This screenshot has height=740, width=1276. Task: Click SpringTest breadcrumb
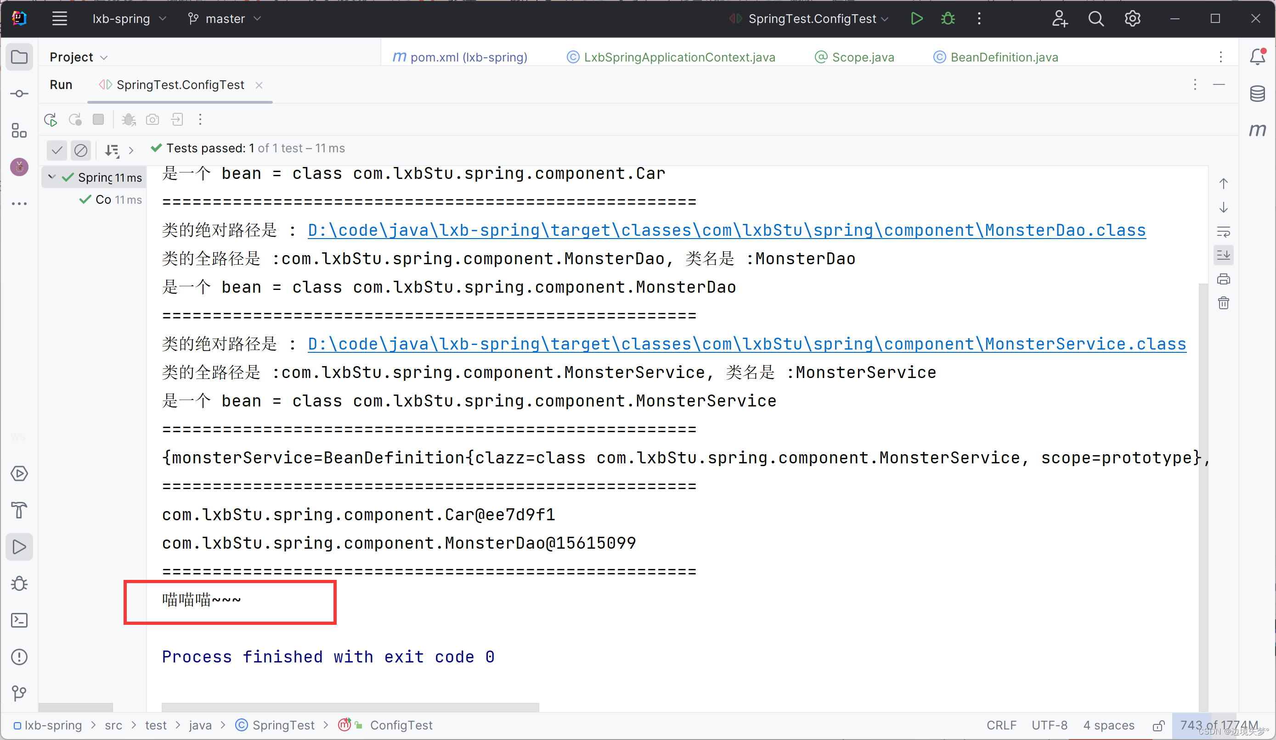point(276,725)
